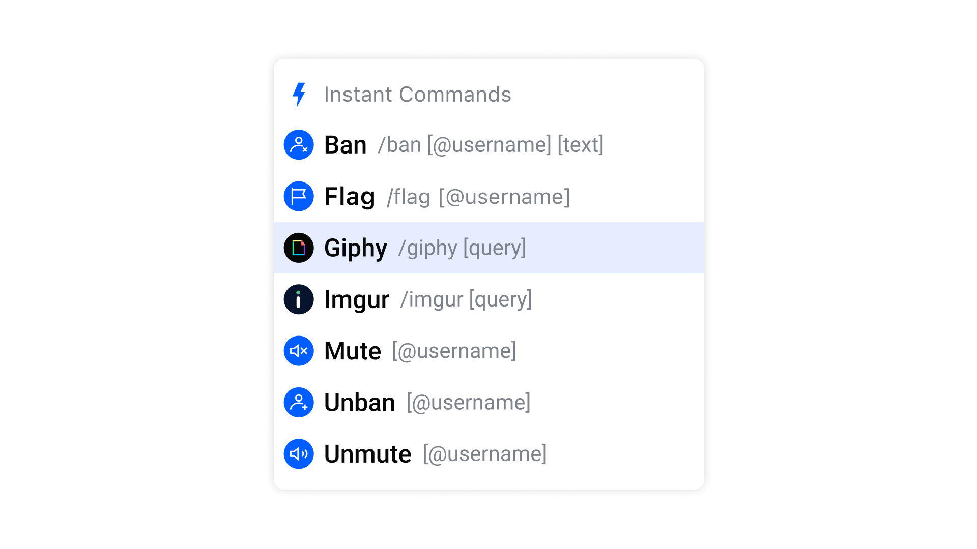Click the Unban user icon

tap(299, 402)
